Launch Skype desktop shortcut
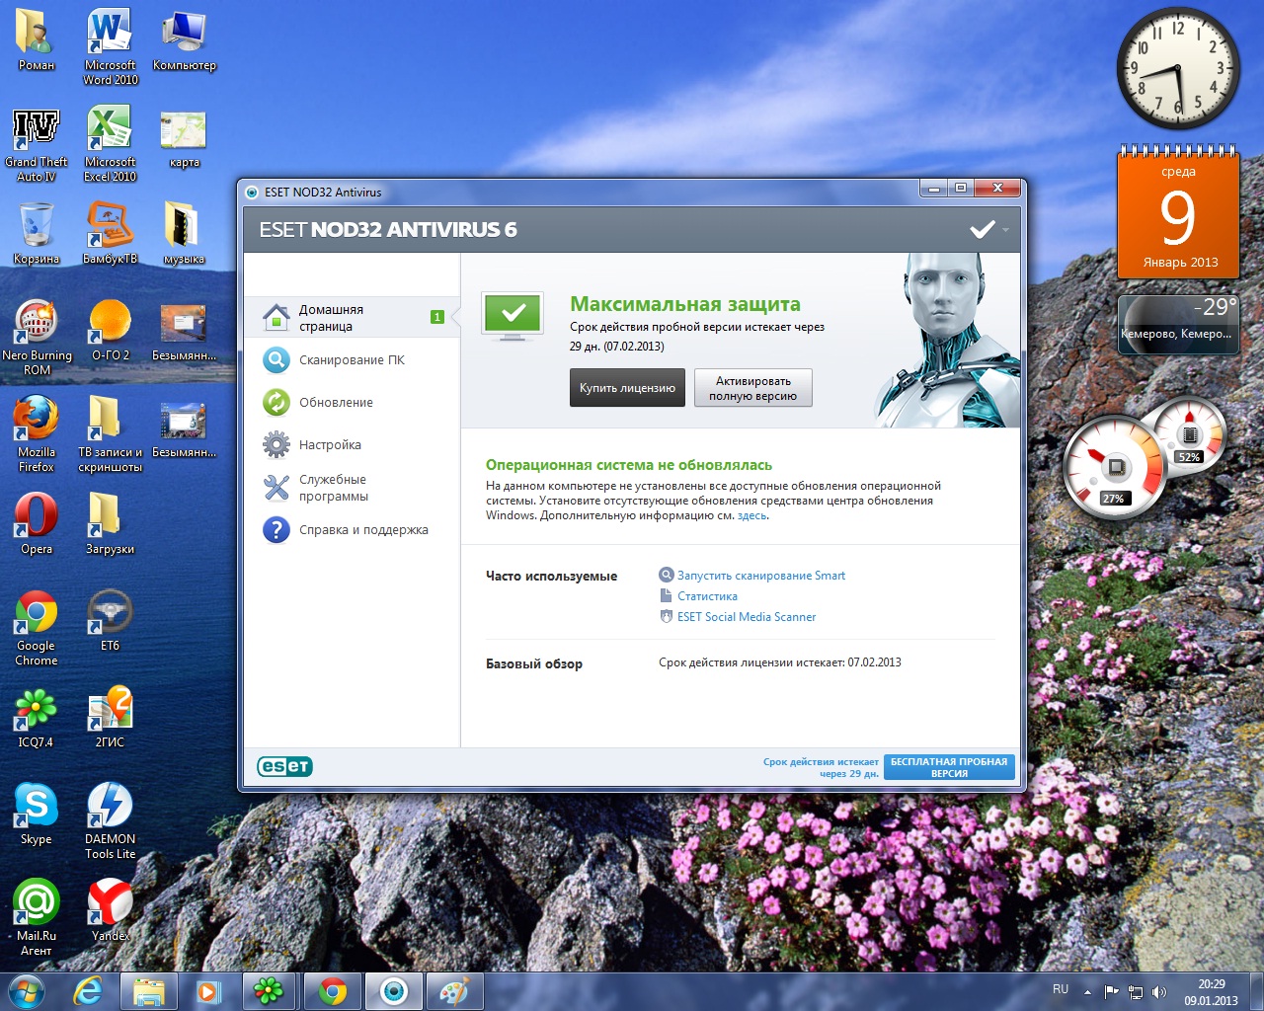The width and height of the screenshot is (1264, 1011). [x=37, y=815]
